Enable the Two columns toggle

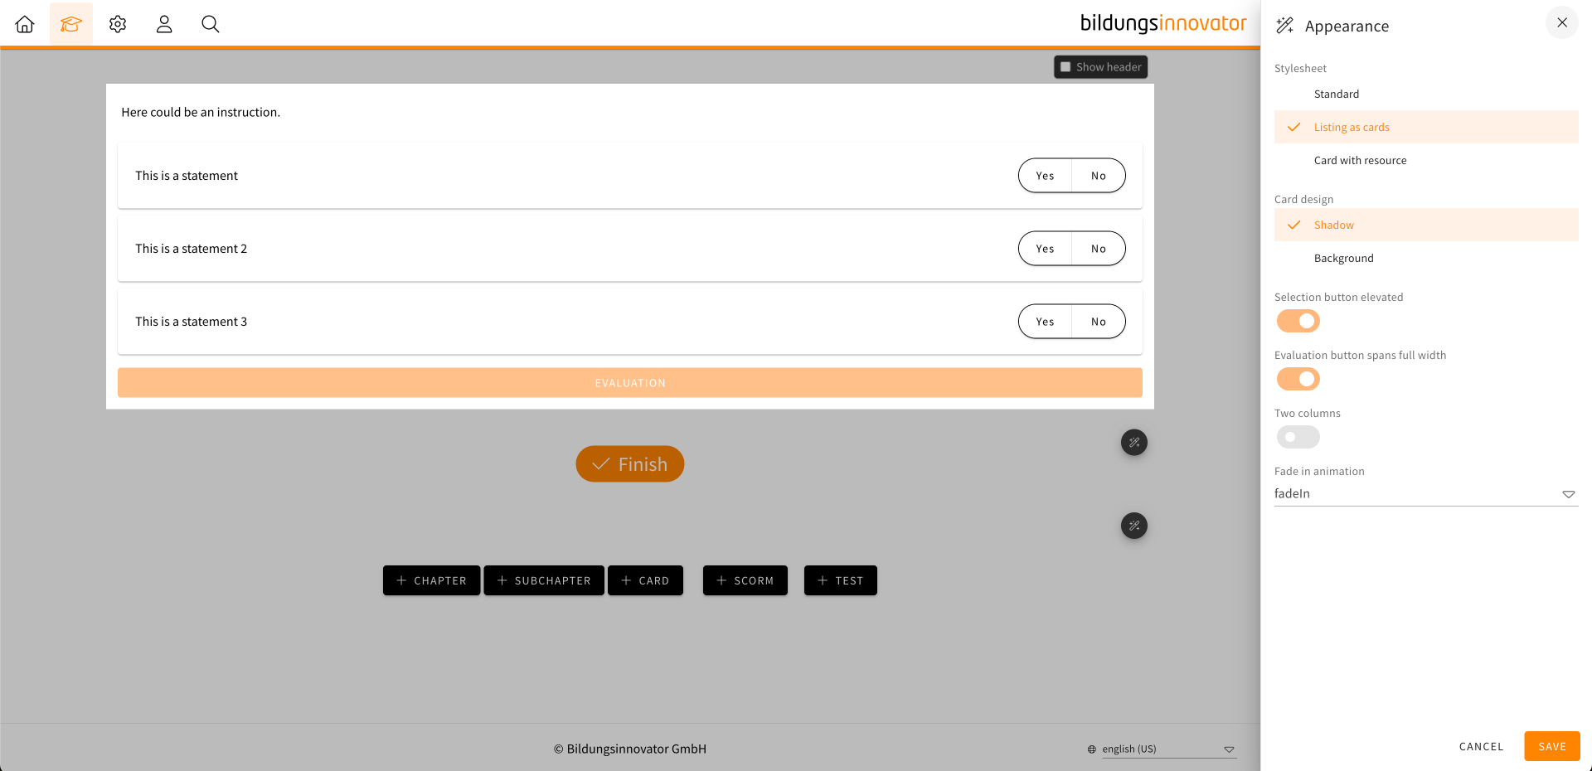pos(1298,437)
